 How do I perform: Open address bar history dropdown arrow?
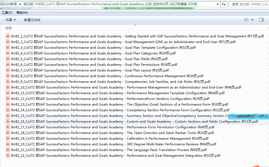(x=218, y=4)
